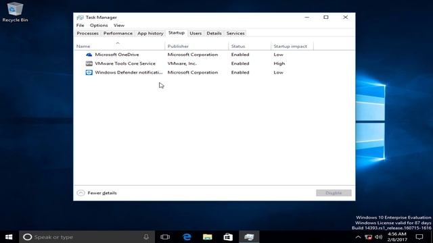Click the Speak or type search box
The image size is (433, 243).
87,237
